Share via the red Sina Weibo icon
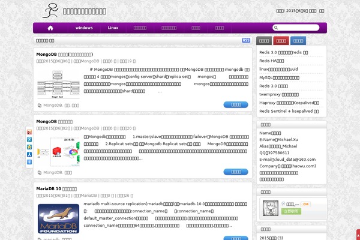Image resolution: width=360 pixels, height=240 pixels. [29, 132]
